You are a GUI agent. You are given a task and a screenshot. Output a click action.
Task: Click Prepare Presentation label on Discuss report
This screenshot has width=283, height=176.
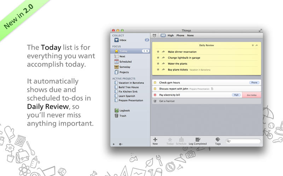[199, 89]
